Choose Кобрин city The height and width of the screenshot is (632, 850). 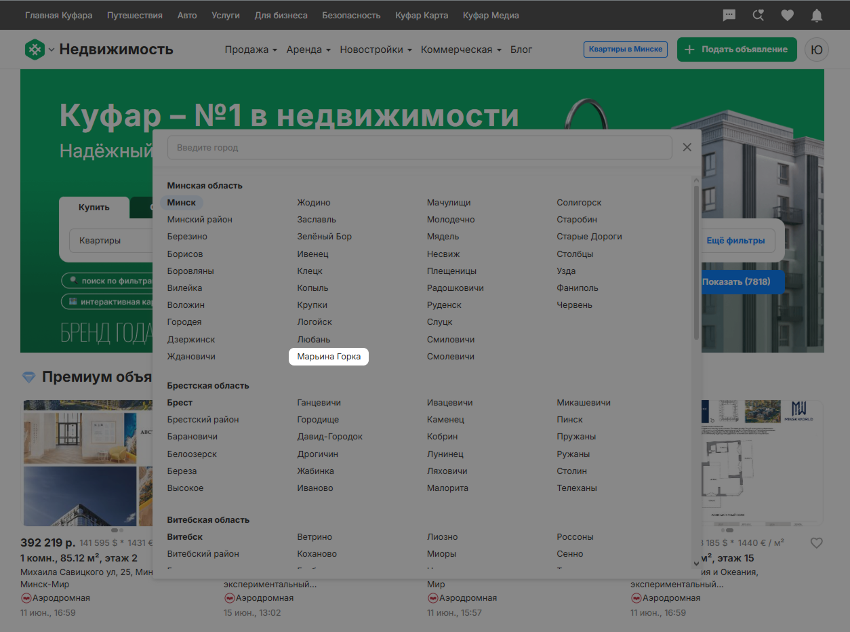coord(442,437)
